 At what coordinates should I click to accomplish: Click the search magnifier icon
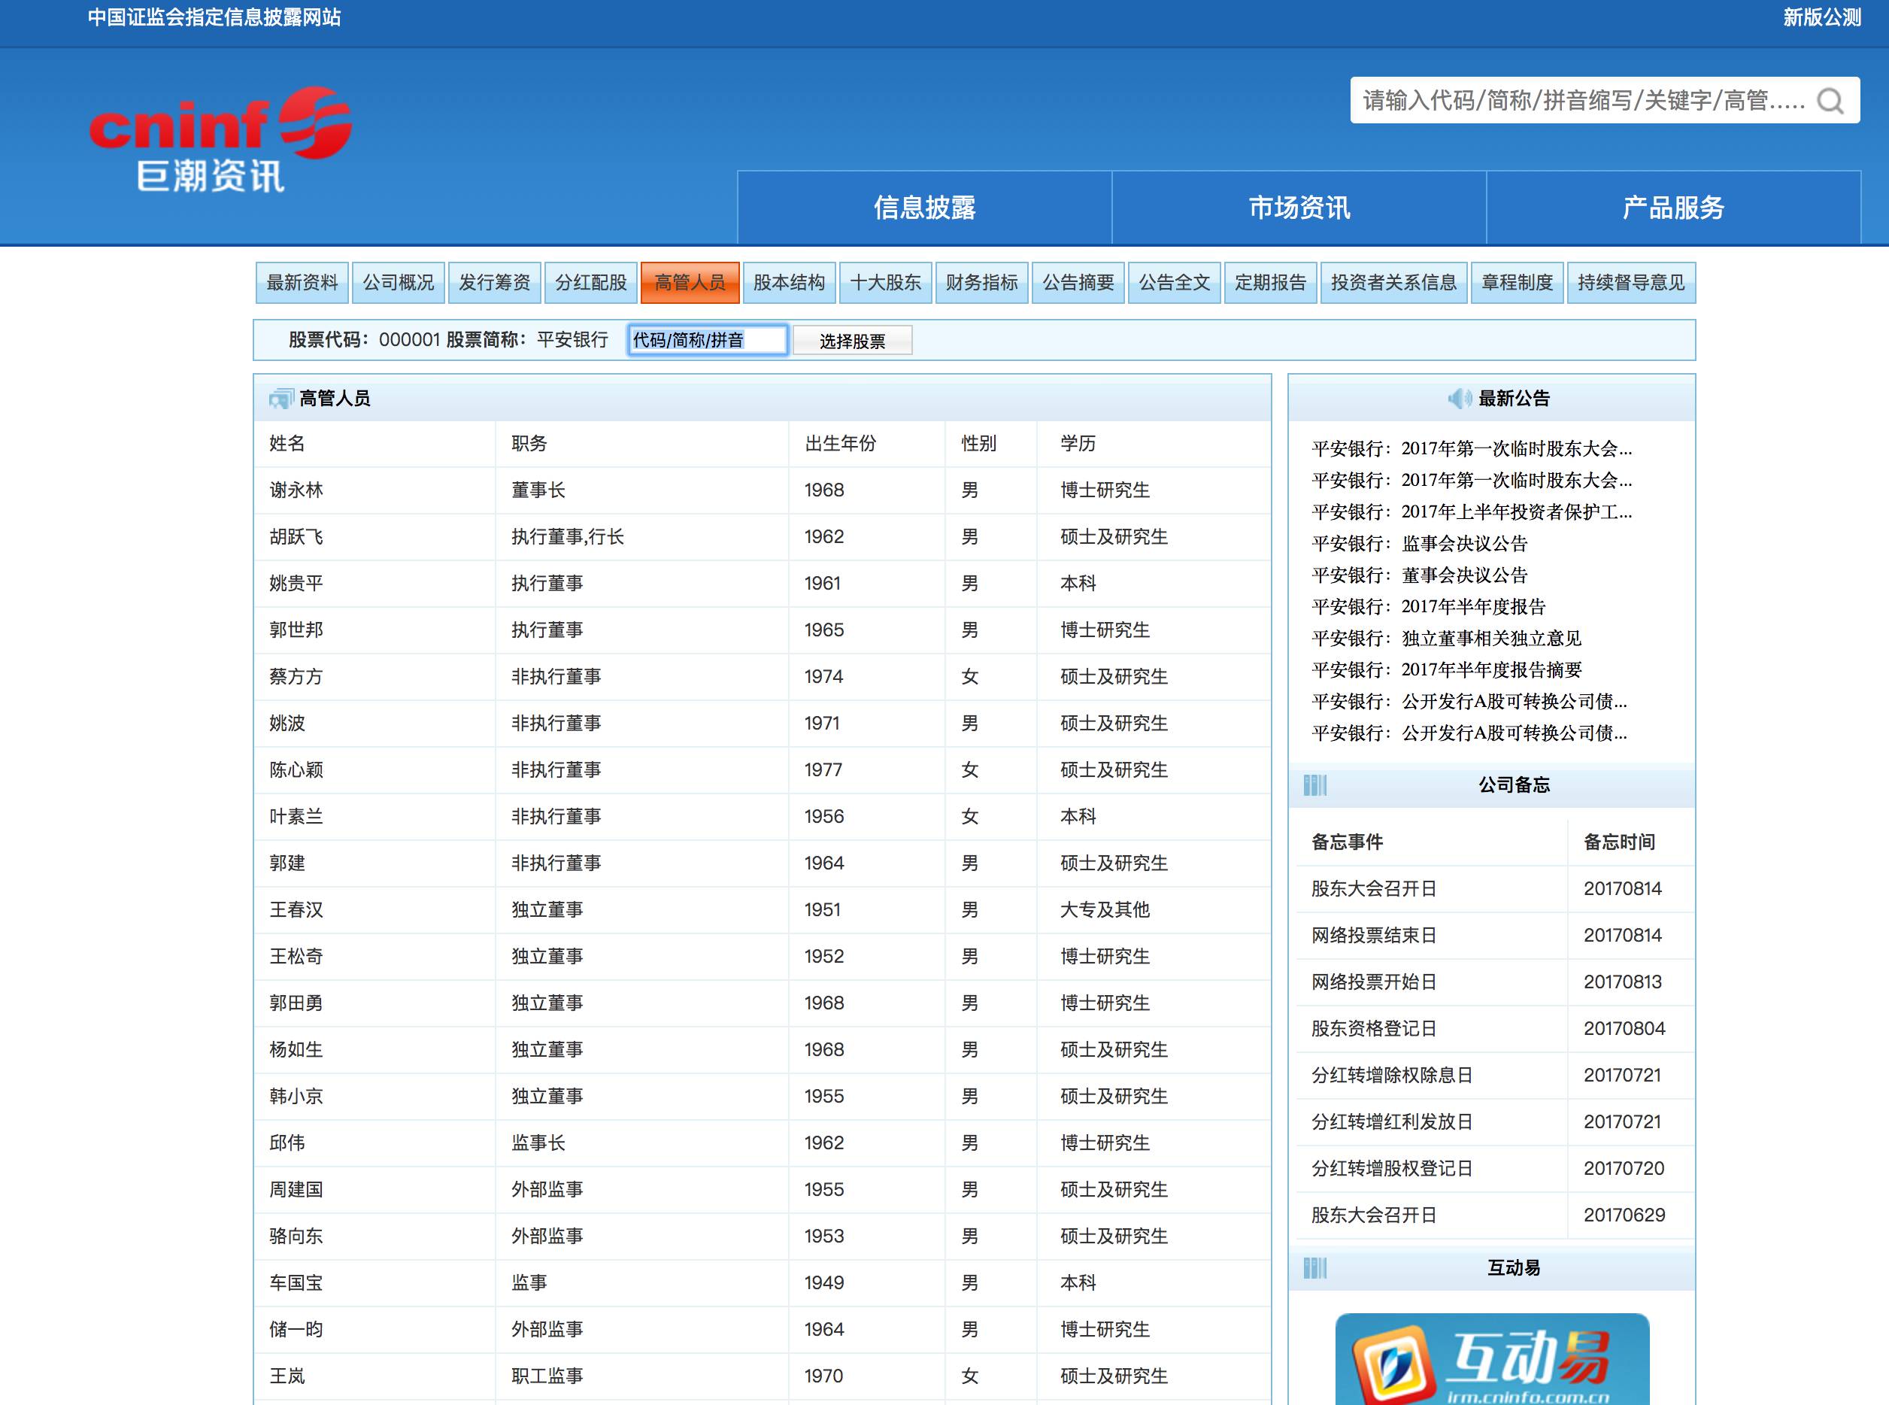pyautogui.click(x=1830, y=102)
